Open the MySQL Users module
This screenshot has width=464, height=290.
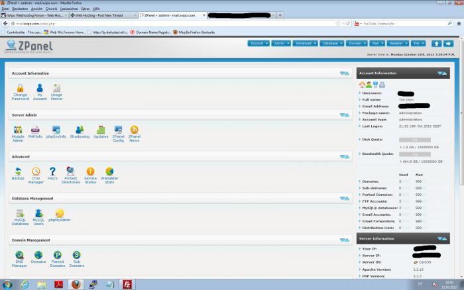[38, 217]
